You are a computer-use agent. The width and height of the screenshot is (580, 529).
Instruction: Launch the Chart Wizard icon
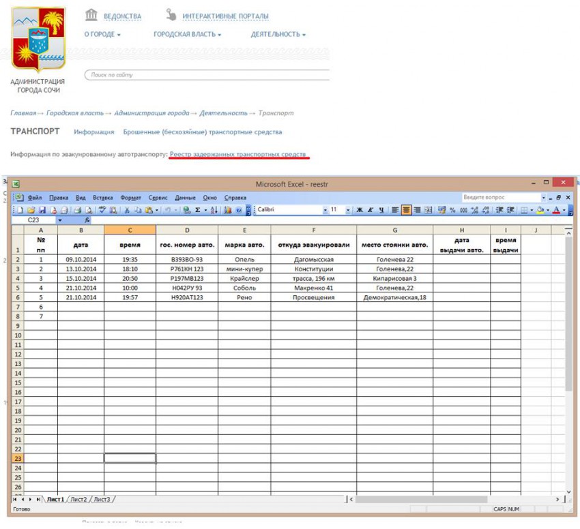[228, 211]
